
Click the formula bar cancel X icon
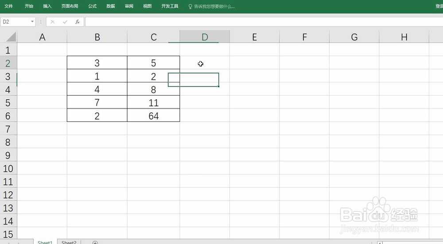[x=53, y=22]
